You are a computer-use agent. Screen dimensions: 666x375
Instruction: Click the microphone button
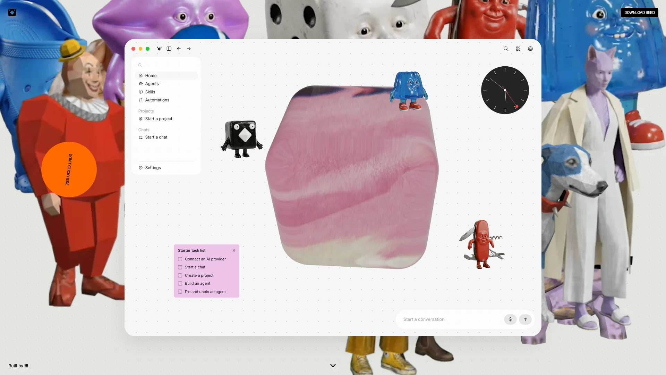pyautogui.click(x=510, y=319)
